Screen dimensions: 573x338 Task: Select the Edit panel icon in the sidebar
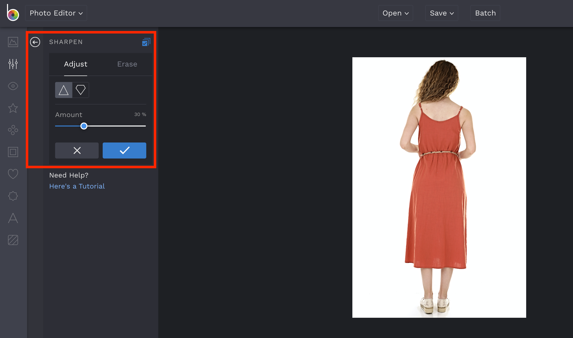[13, 64]
